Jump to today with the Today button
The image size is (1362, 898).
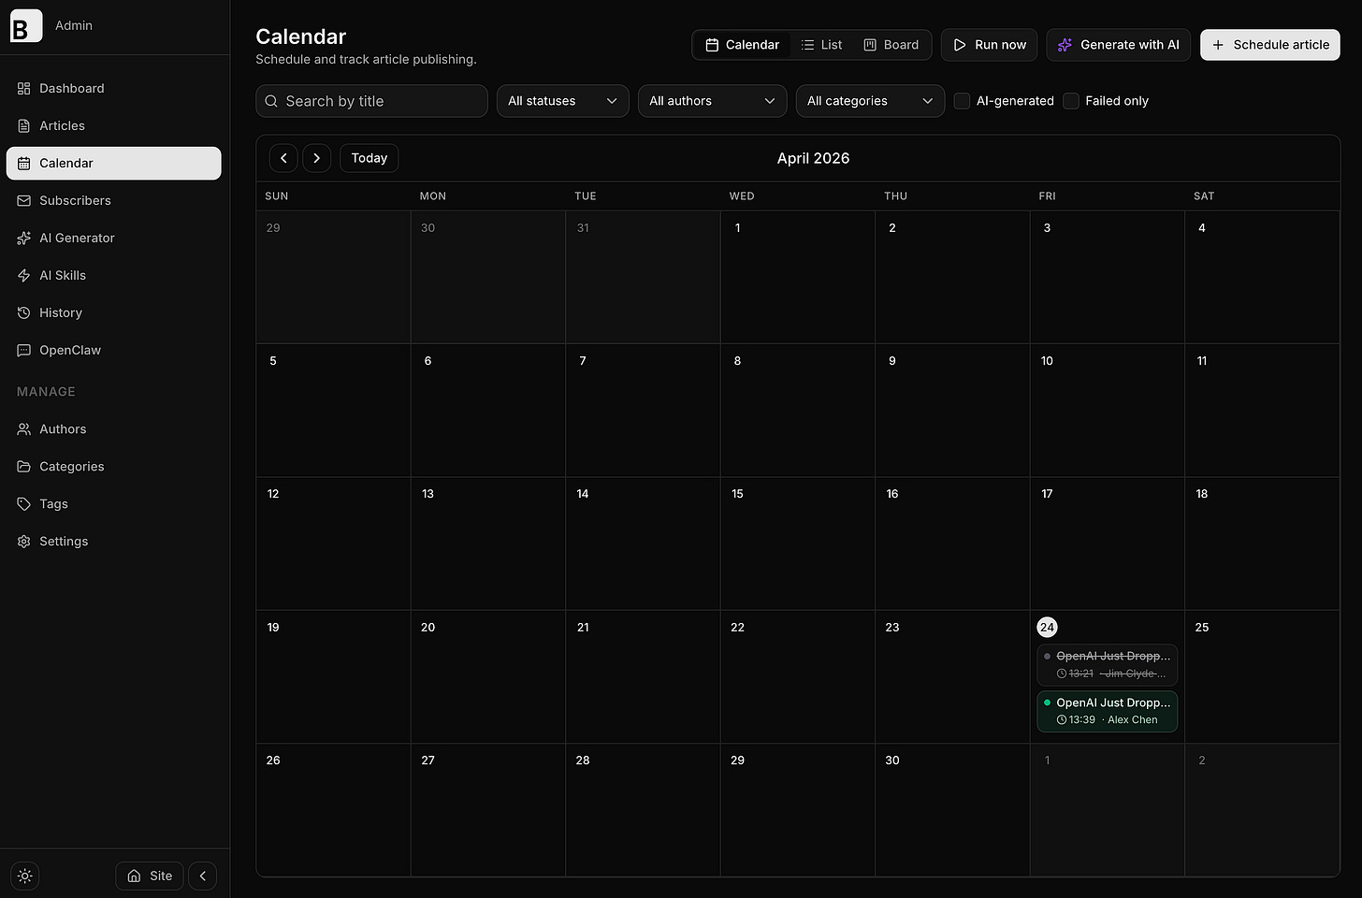click(369, 157)
